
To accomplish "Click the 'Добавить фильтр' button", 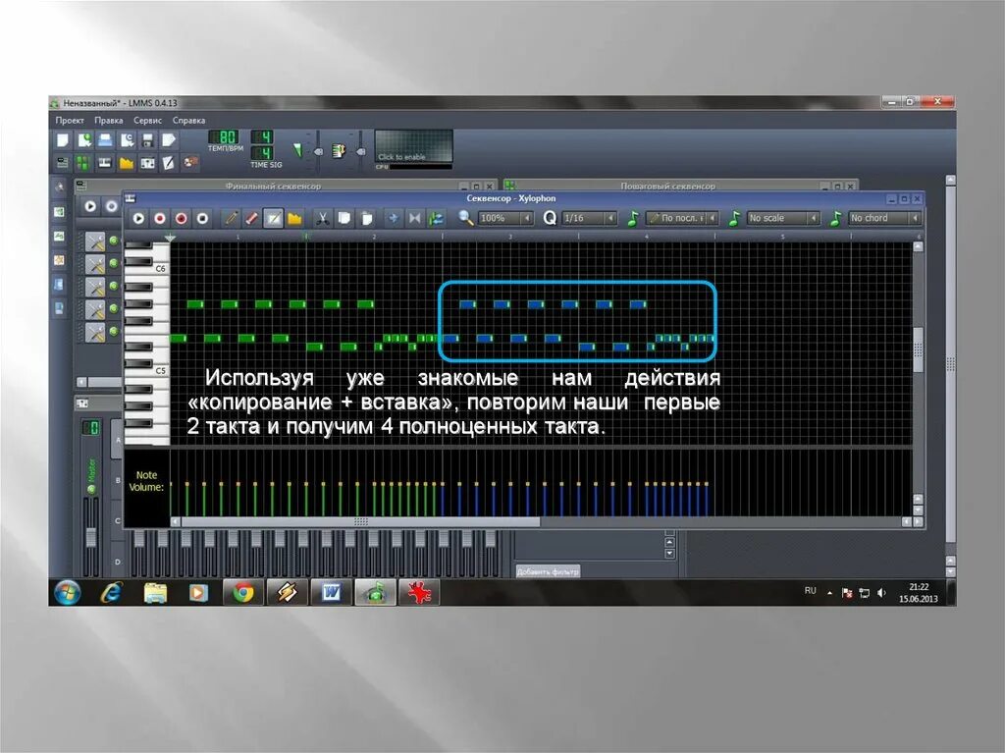I will tap(548, 570).
